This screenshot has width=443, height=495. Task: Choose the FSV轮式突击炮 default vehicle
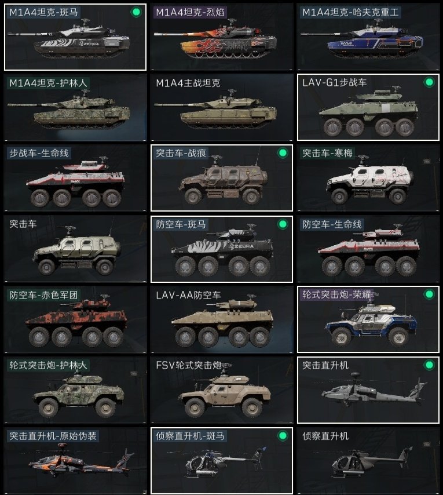222,390
